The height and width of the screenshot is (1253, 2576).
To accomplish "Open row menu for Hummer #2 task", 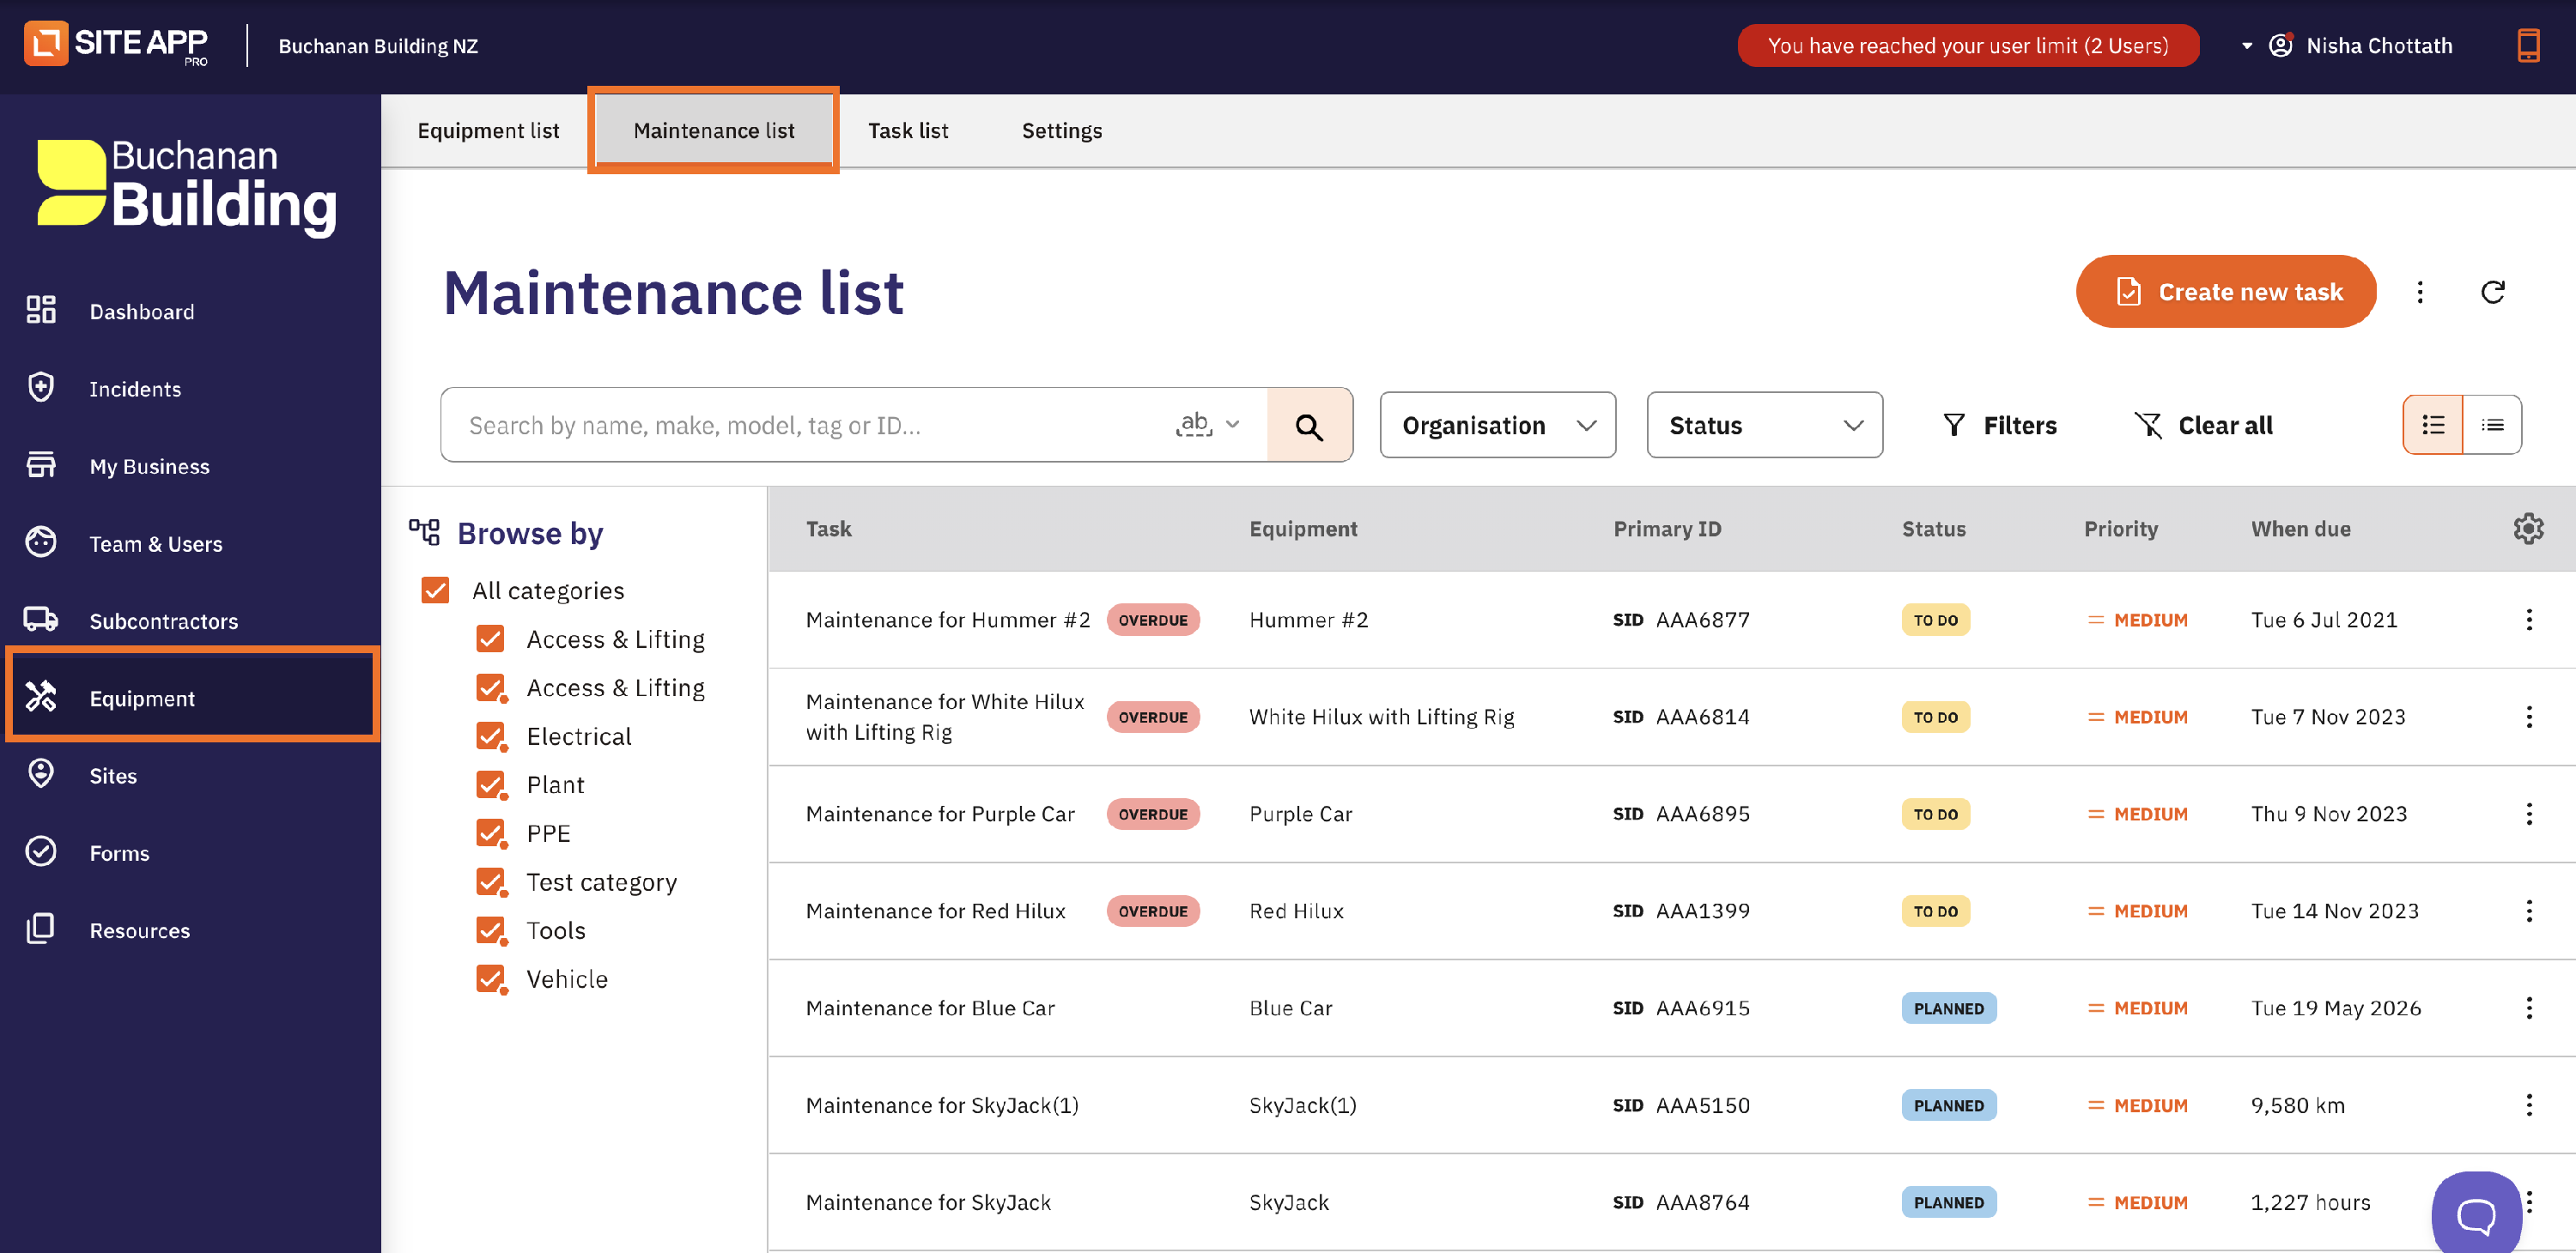I will coord(2529,620).
